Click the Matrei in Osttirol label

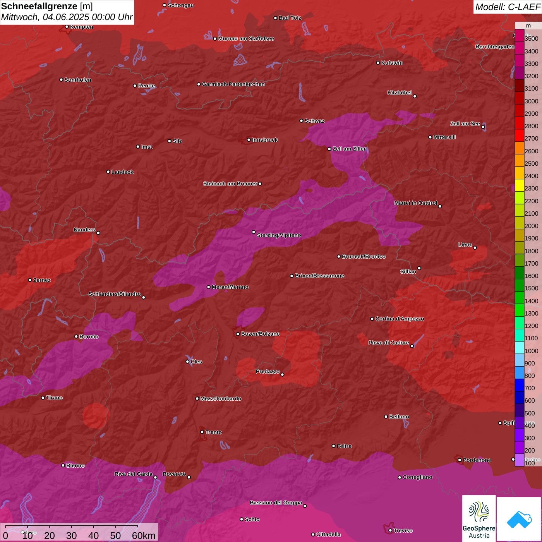[x=416, y=203]
